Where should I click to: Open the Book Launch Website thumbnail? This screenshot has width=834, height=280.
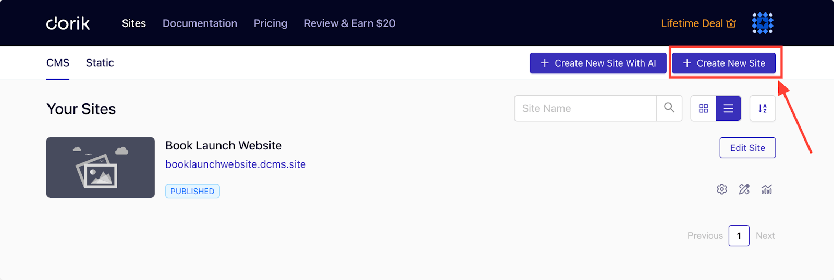101,168
